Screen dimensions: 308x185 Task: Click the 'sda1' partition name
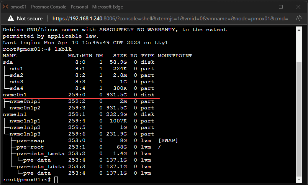coord(16,69)
